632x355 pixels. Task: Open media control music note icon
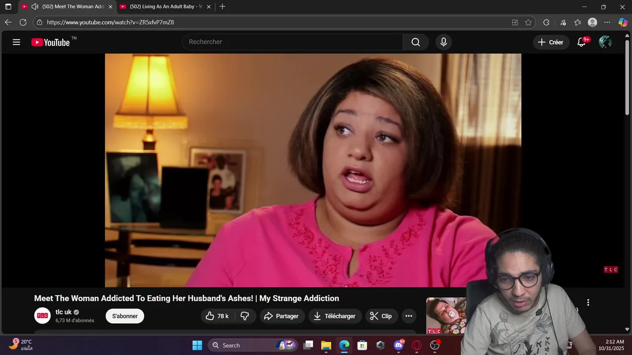click(x=563, y=22)
